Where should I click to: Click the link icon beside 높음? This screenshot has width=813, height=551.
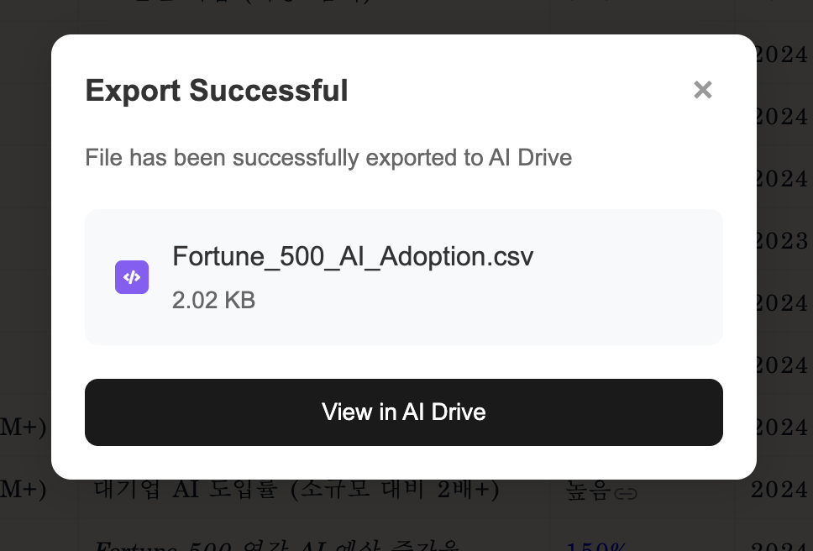coord(626,495)
